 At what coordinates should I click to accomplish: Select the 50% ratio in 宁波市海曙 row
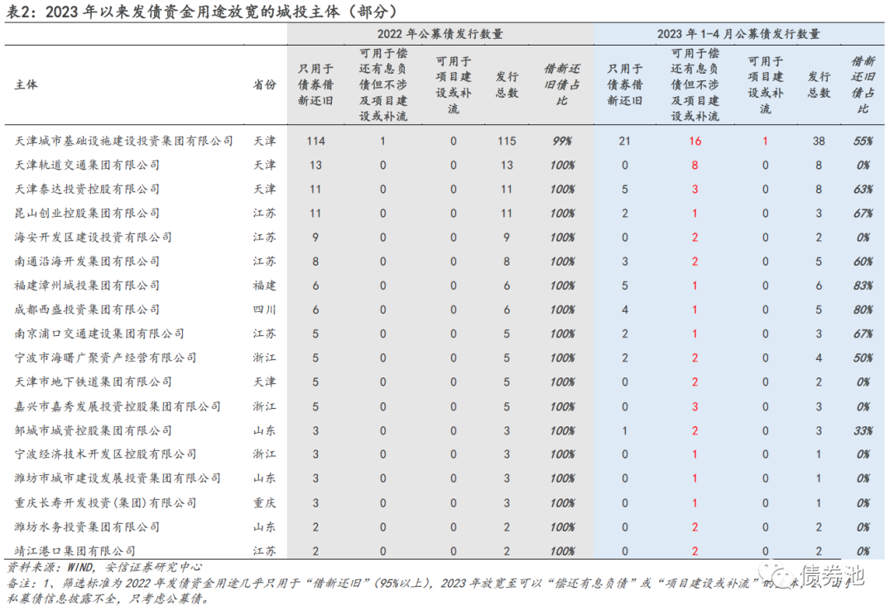coord(863,358)
